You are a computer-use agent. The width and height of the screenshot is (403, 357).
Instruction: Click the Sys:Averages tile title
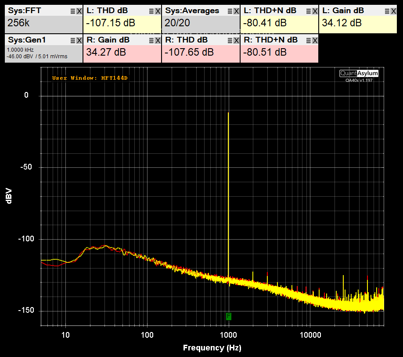(x=192, y=11)
